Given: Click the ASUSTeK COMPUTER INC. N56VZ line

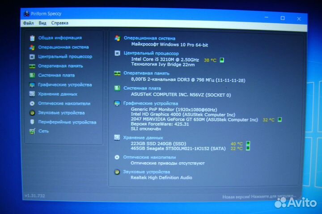Looking at the screenshot, I should coord(181,95).
